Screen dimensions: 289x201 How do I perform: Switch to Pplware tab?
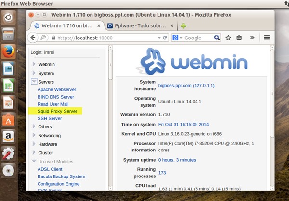[141, 26]
